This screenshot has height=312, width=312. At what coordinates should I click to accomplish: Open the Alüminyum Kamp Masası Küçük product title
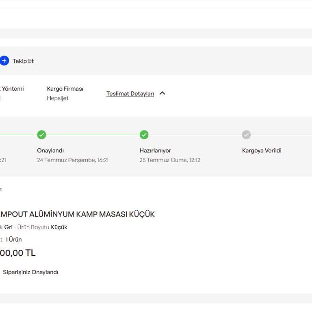click(x=76, y=214)
